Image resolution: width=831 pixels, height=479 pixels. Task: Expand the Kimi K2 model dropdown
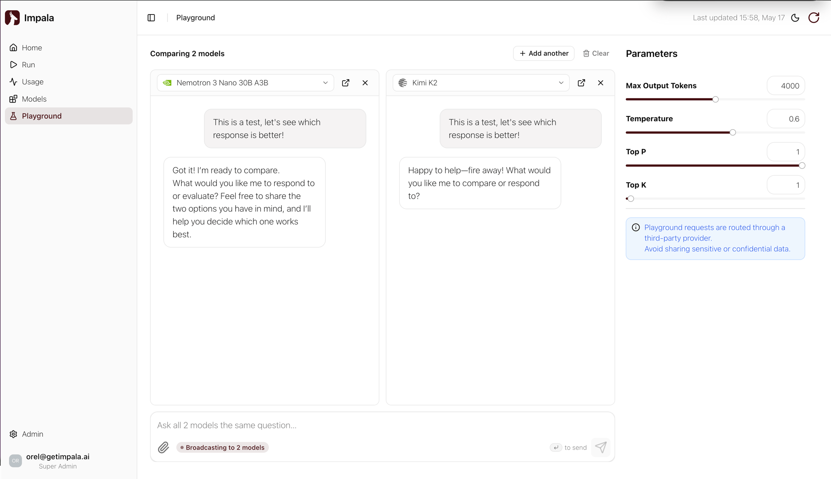481,83
